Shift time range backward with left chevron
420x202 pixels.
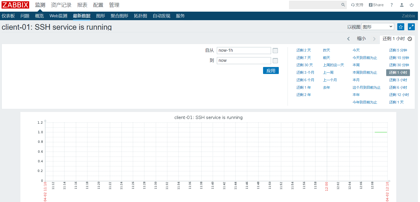click(348, 39)
